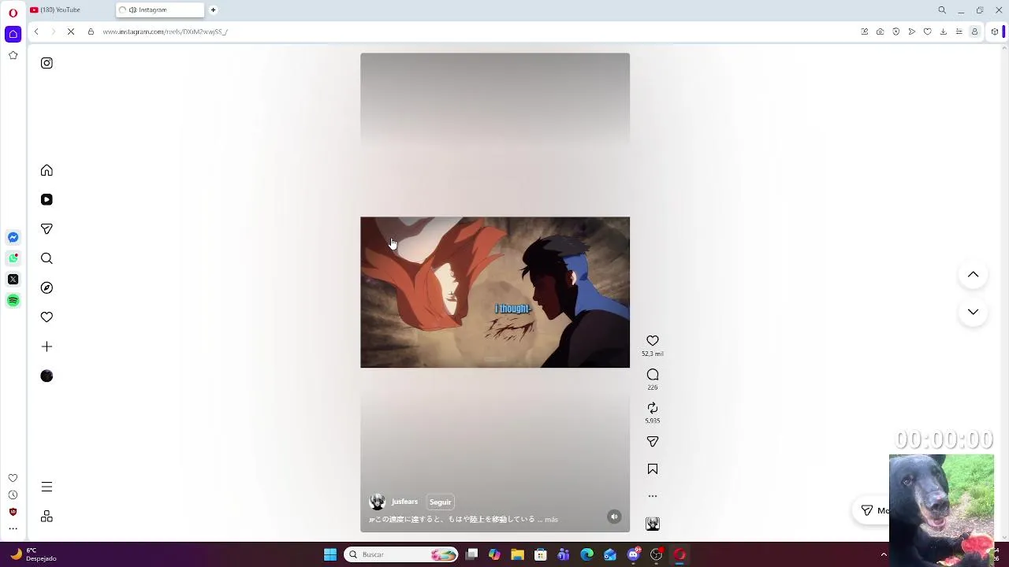Open ad blocker shield toolbar icon
This screenshot has width=1009, height=567.
[x=895, y=31]
